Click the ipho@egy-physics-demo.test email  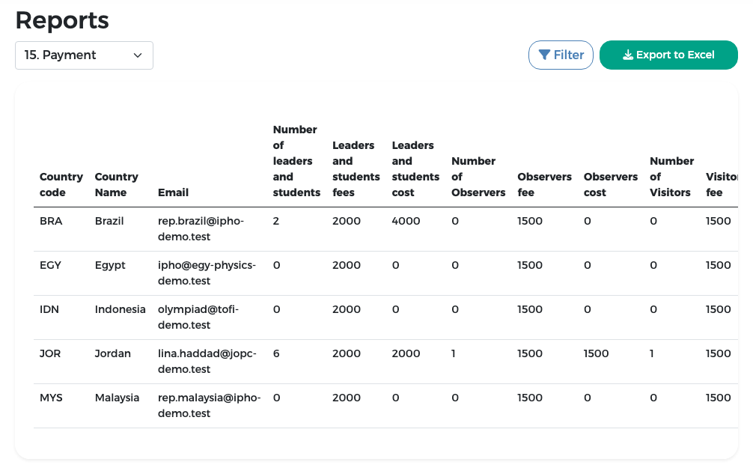[x=207, y=273]
